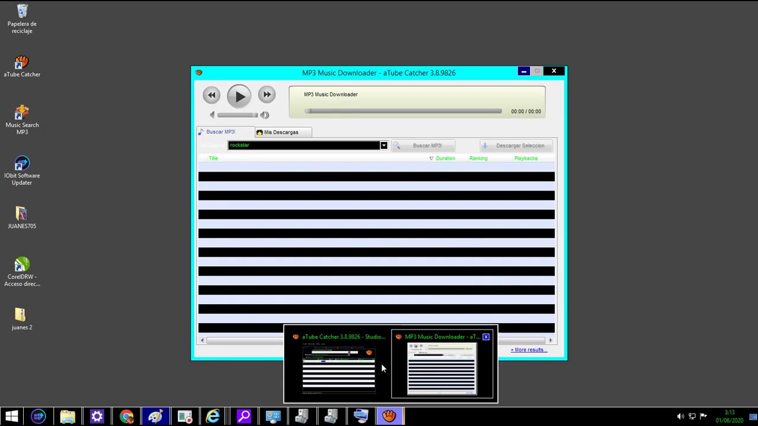This screenshot has height=426, width=758.
Task: Seek within the playback progress bar
Action: coord(403,111)
